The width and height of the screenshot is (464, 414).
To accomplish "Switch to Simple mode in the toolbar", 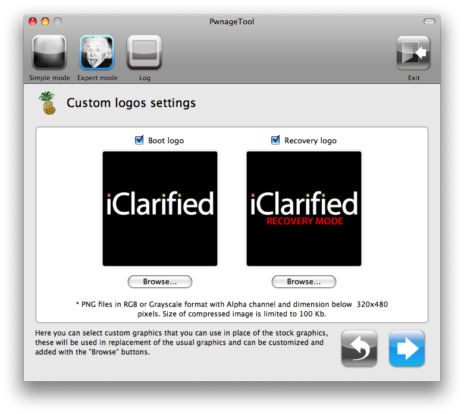I will click(x=49, y=53).
